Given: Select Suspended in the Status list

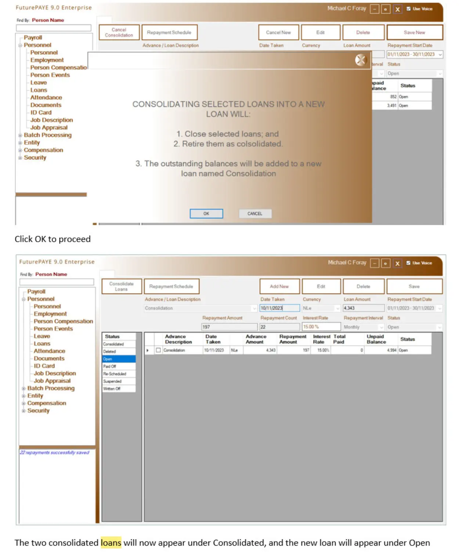Looking at the screenshot, I should [x=119, y=381].
